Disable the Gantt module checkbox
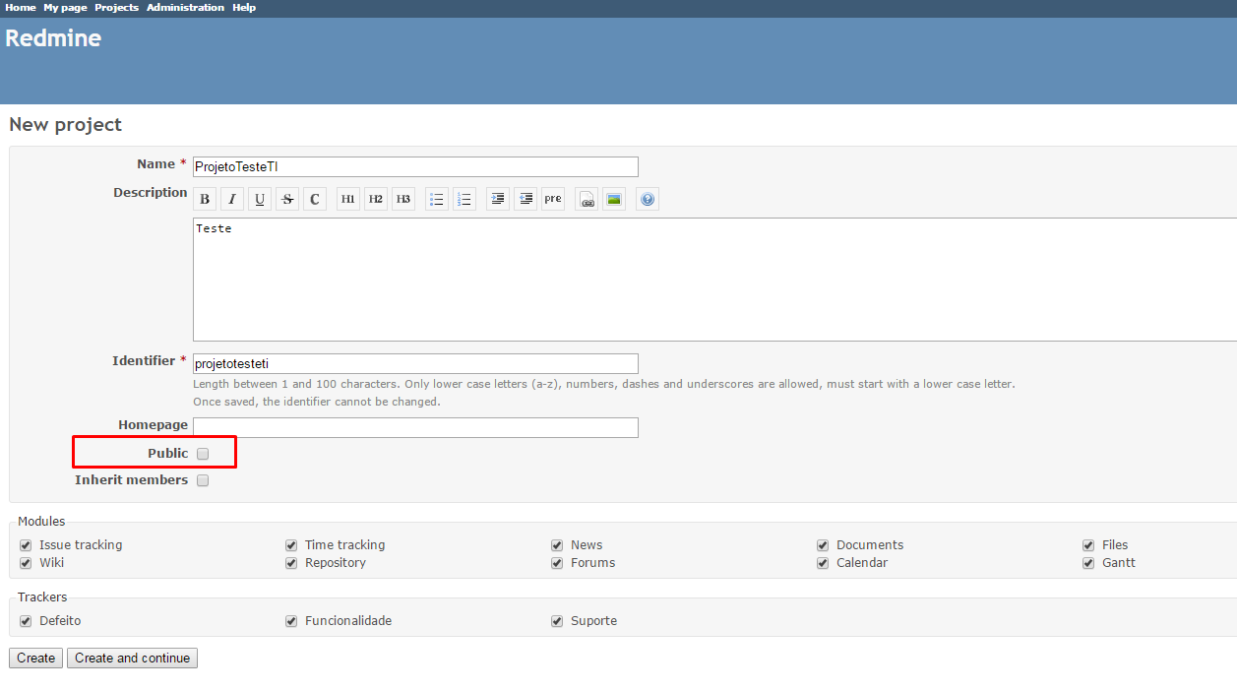 (x=1088, y=563)
